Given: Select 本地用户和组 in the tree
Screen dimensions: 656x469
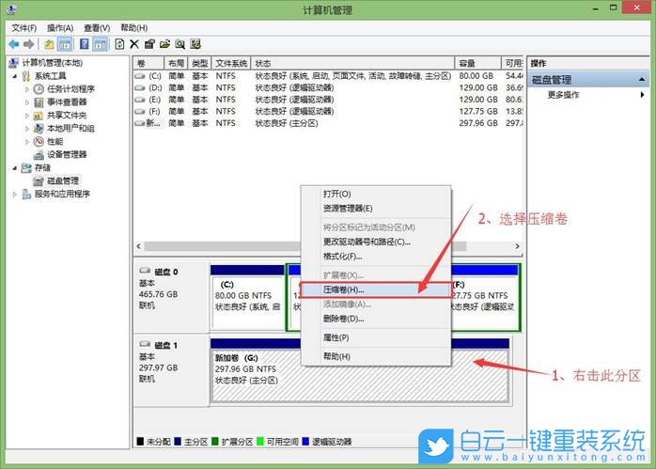Looking at the screenshot, I should coord(70,128).
